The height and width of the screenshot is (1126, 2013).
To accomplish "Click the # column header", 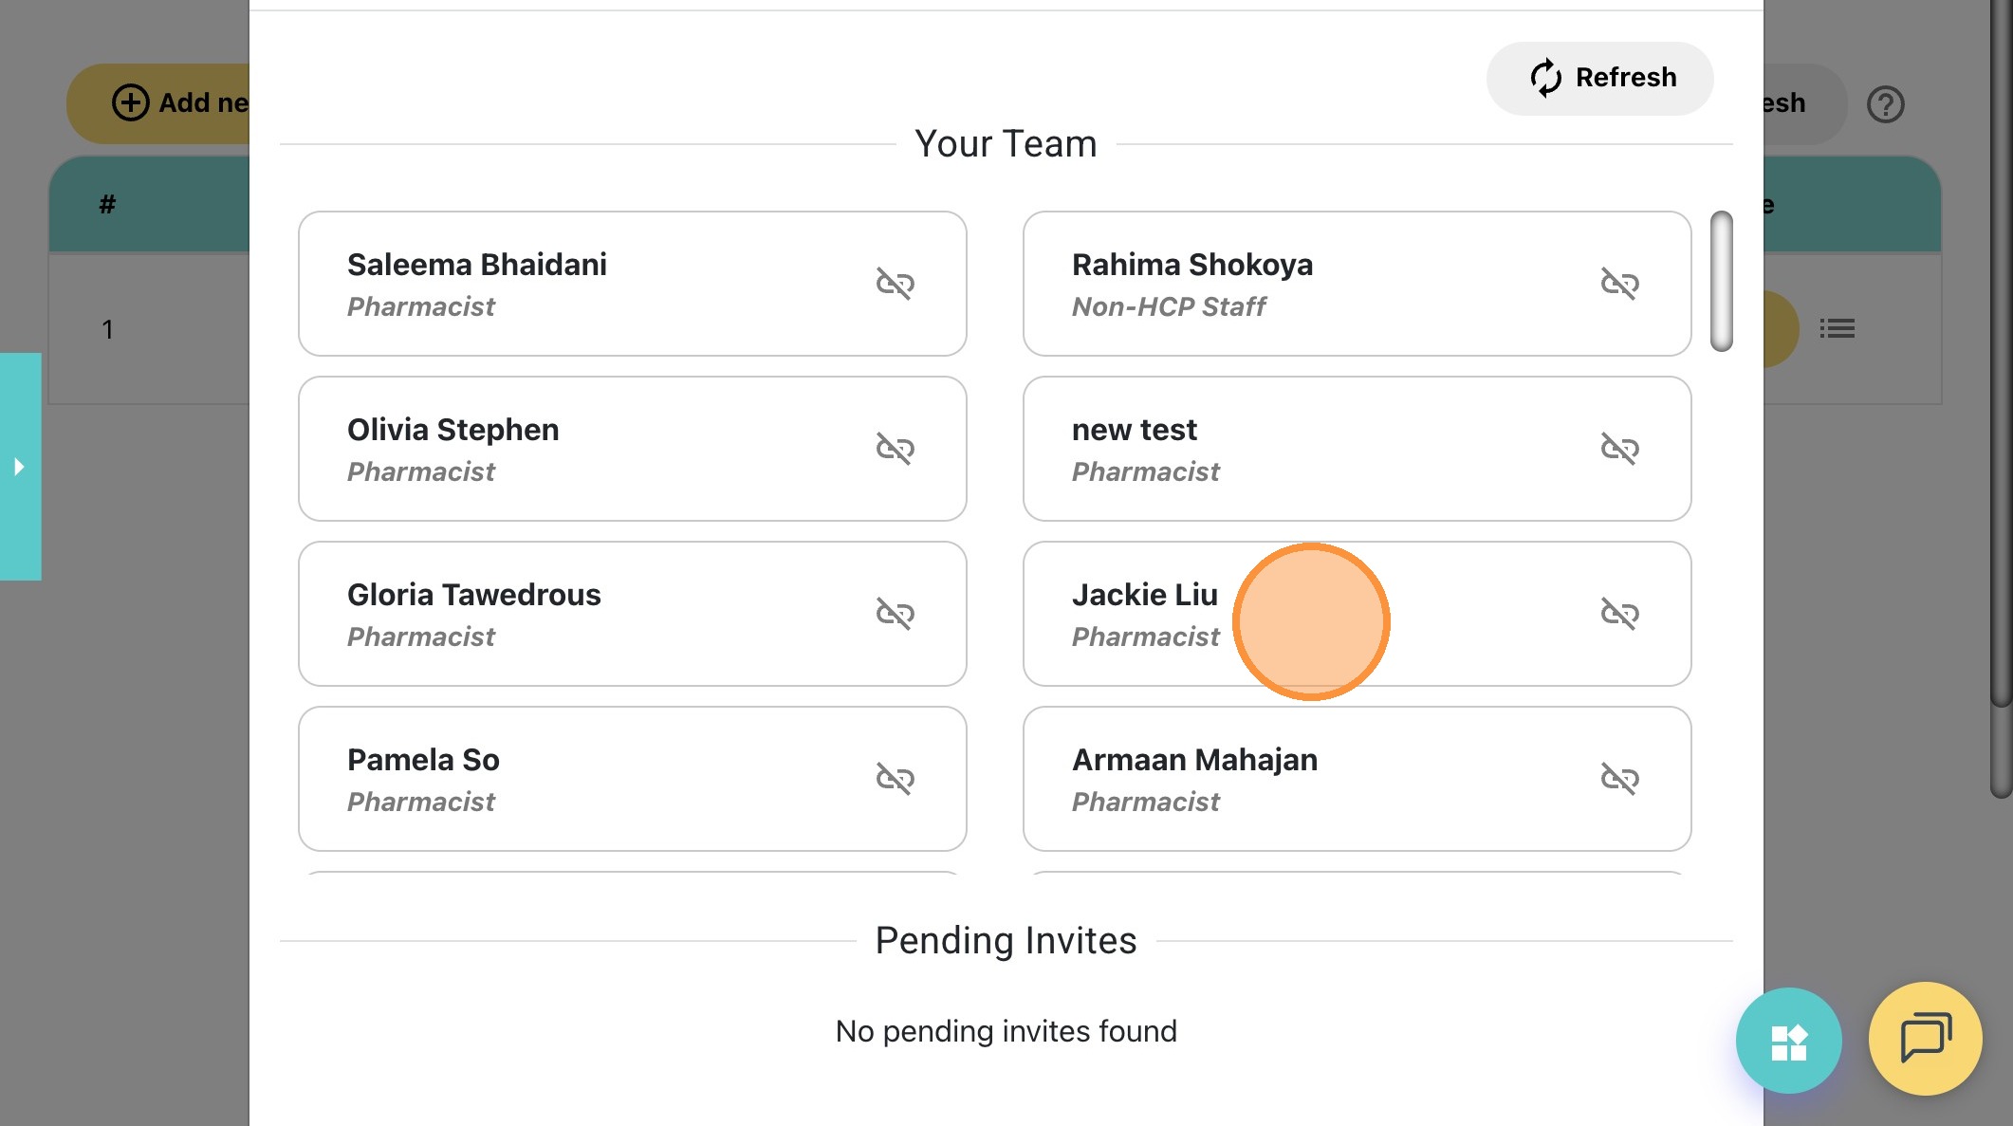I will coord(107,204).
